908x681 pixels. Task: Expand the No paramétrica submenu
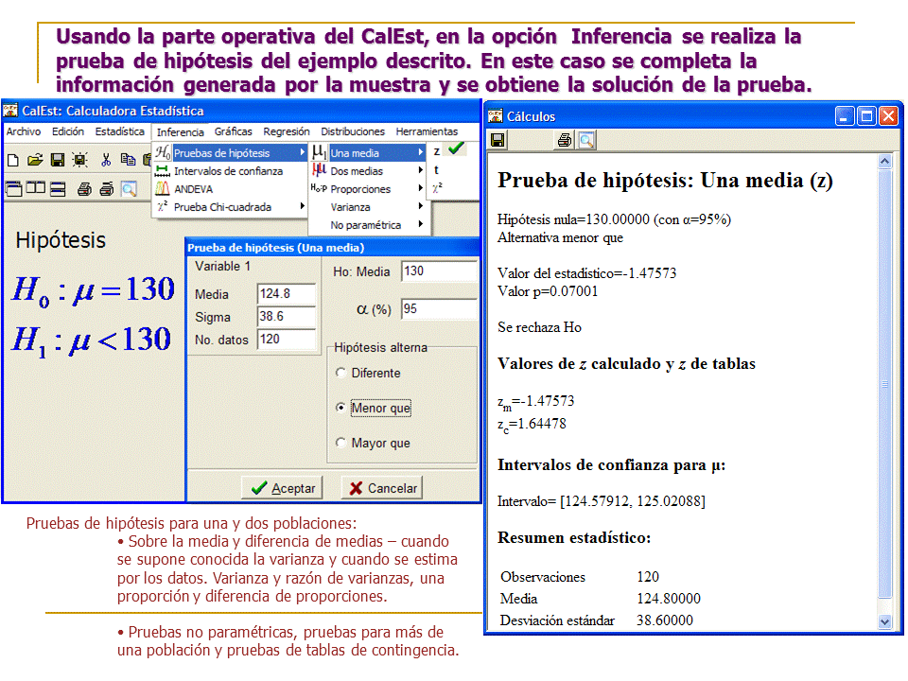365,225
